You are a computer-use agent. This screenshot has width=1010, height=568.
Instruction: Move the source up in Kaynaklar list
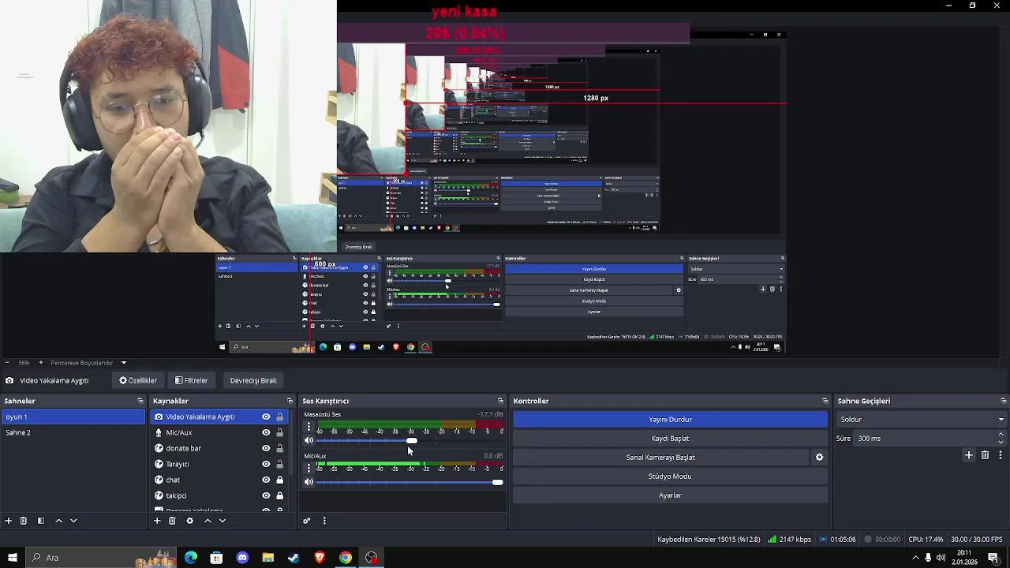point(208,521)
